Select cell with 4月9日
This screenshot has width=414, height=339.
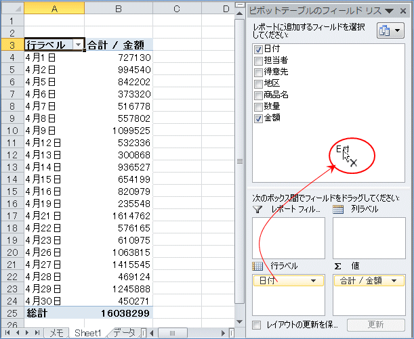pyautogui.click(x=54, y=131)
